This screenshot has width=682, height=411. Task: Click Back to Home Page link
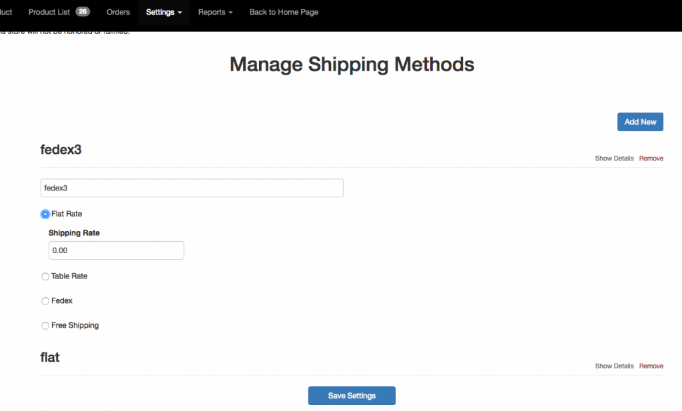click(284, 12)
